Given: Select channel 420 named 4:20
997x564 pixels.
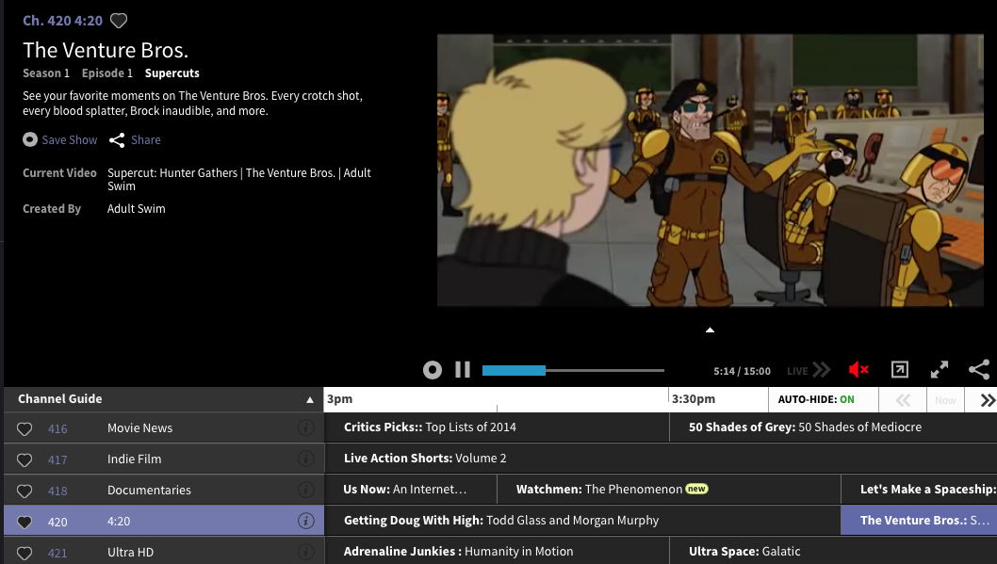Looking at the screenshot, I should point(164,522).
